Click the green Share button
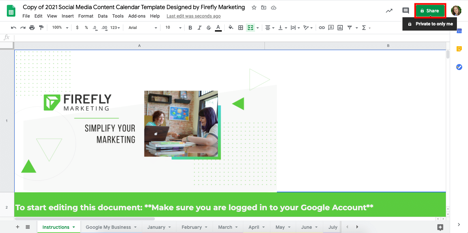The image size is (468, 233). pyautogui.click(x=430, y=11)
